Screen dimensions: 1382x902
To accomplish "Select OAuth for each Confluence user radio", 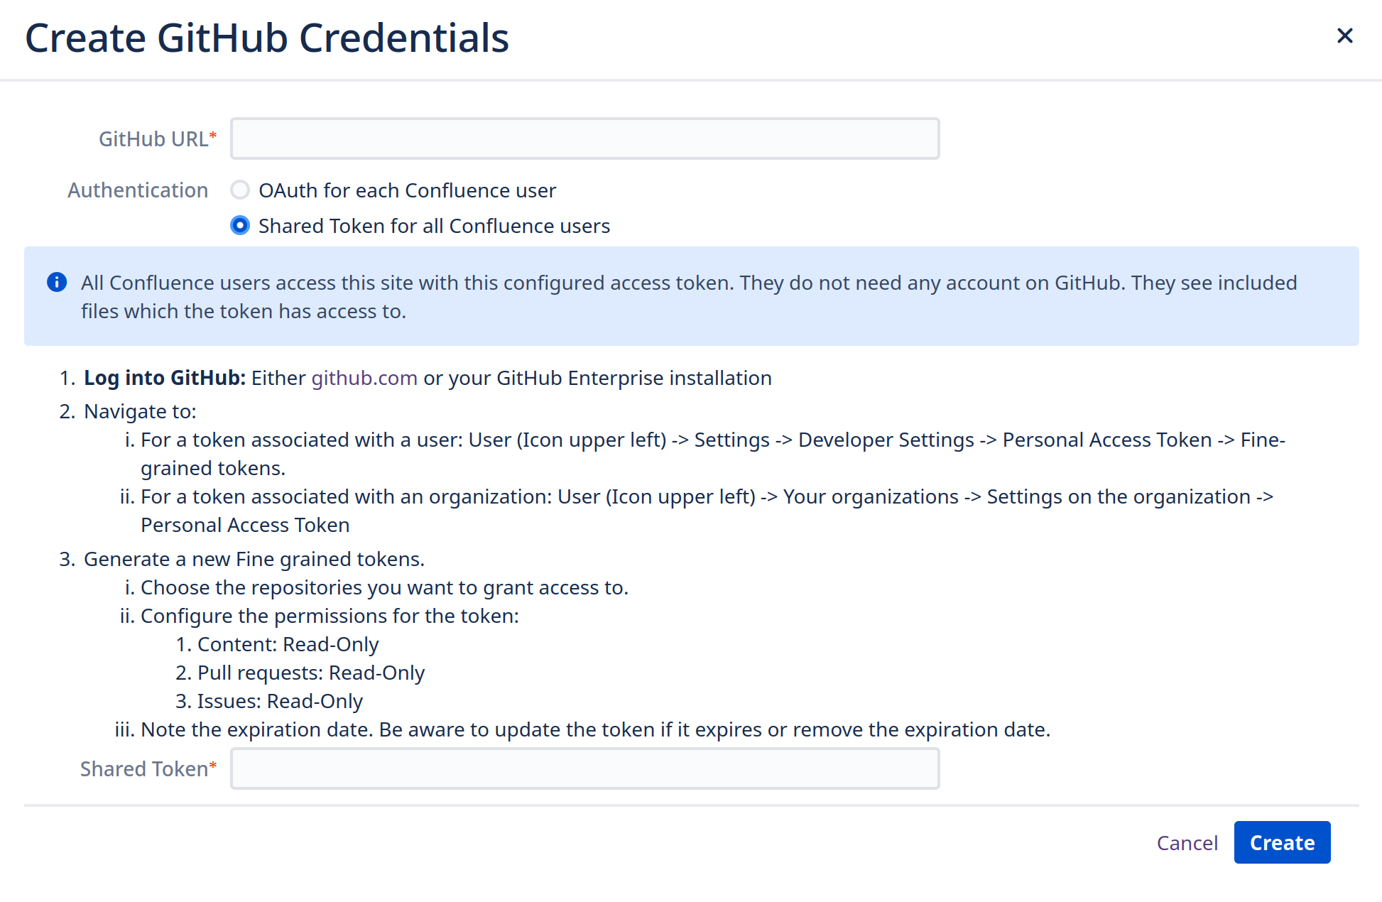I will [240, 190].
